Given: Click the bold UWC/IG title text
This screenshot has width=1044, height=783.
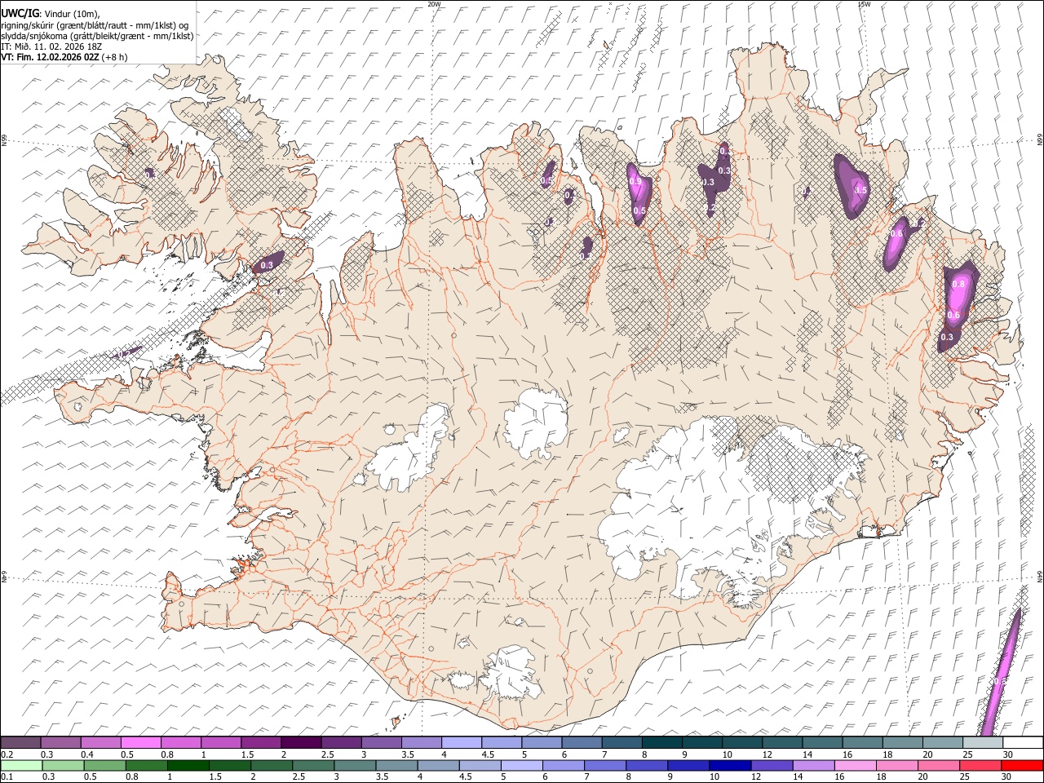Looking at the screenshot, I should (19, 13).
